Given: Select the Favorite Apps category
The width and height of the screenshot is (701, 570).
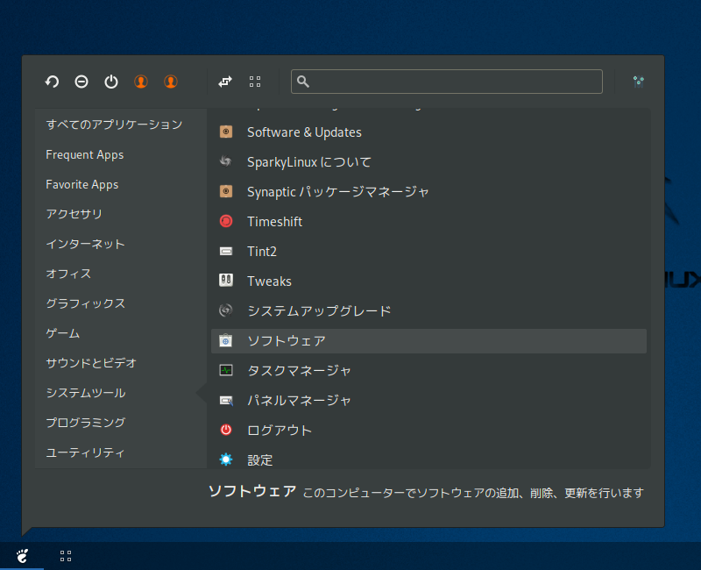Looking at the screenshot, I should [x=81, y=184].
